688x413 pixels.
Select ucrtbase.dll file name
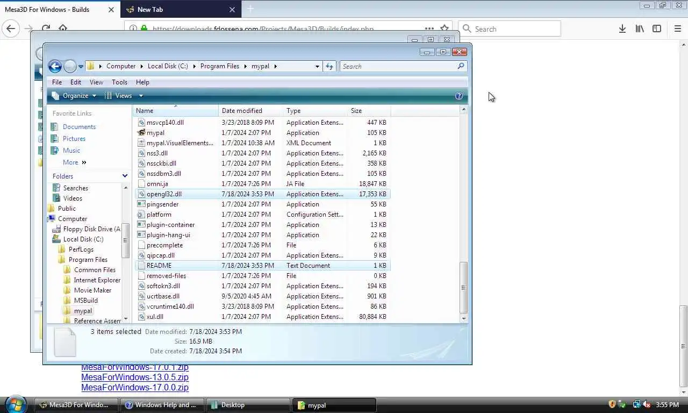click(x=163, y=296)
